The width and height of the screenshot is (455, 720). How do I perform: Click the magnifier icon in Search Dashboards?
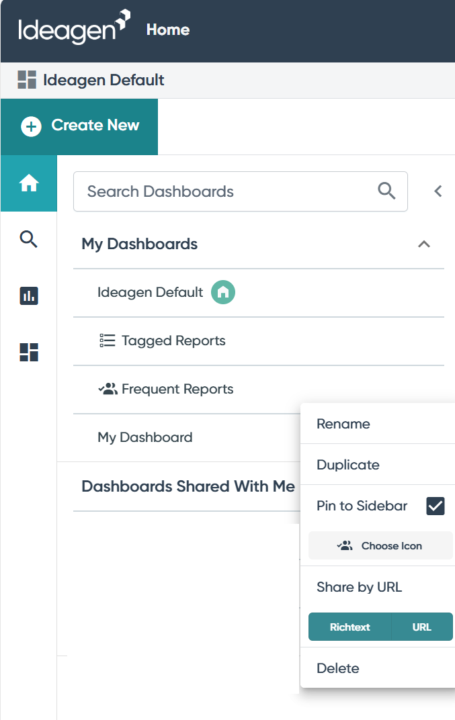click(x=386, y=191)
